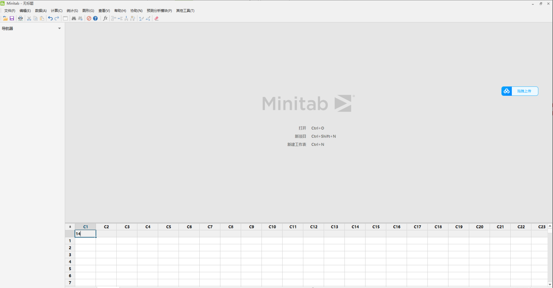Screen dimensions: 553x288
Task: Toggle data entry direction arrow in worksheet corner
Action: click(x=70, y=227)
